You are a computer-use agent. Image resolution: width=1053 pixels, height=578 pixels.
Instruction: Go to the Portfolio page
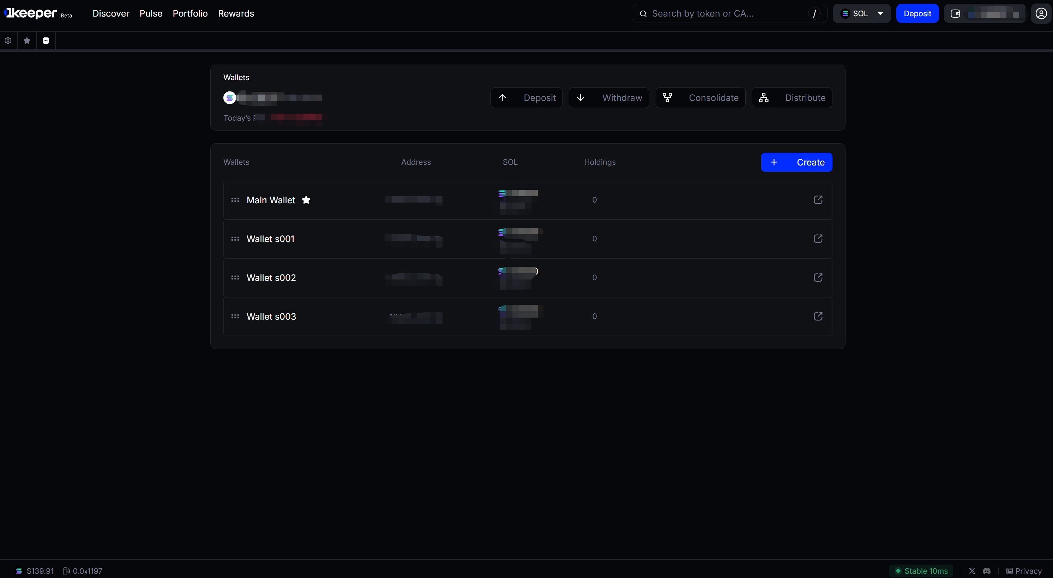click(x=190, y=13)
